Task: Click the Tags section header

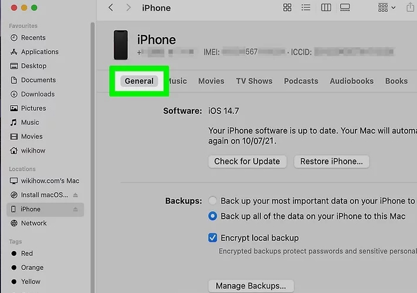Action: tap(15, 242)
